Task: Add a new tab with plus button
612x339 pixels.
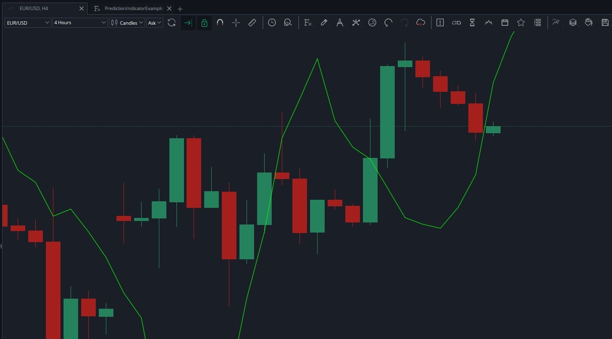Action: pos(180,9)
